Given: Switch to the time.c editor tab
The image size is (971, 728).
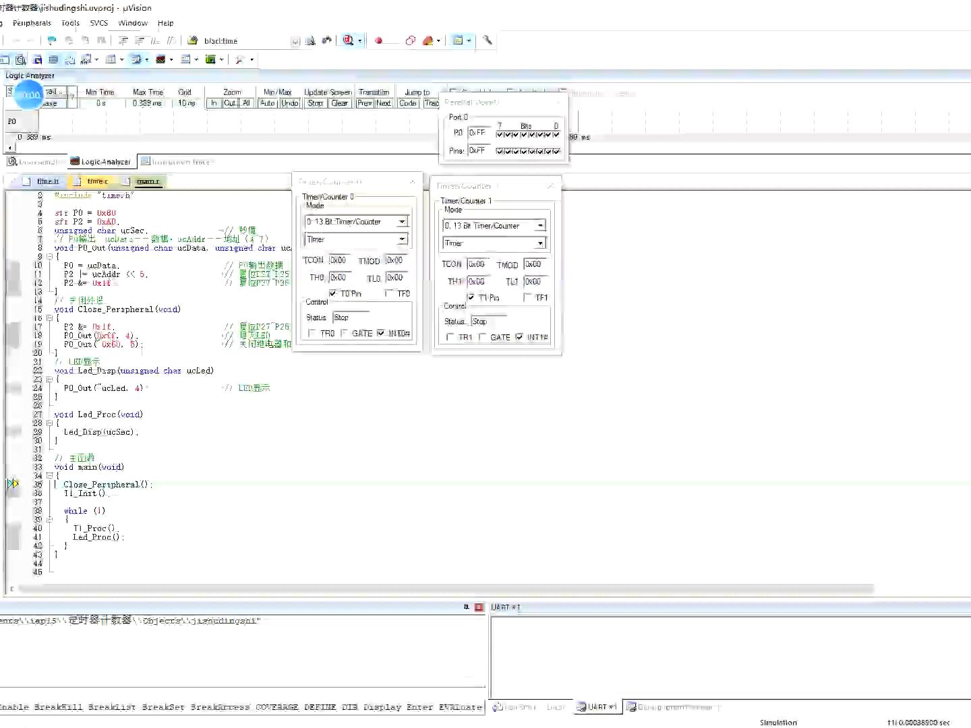Looking at the screenshot, I should point(95,181).
